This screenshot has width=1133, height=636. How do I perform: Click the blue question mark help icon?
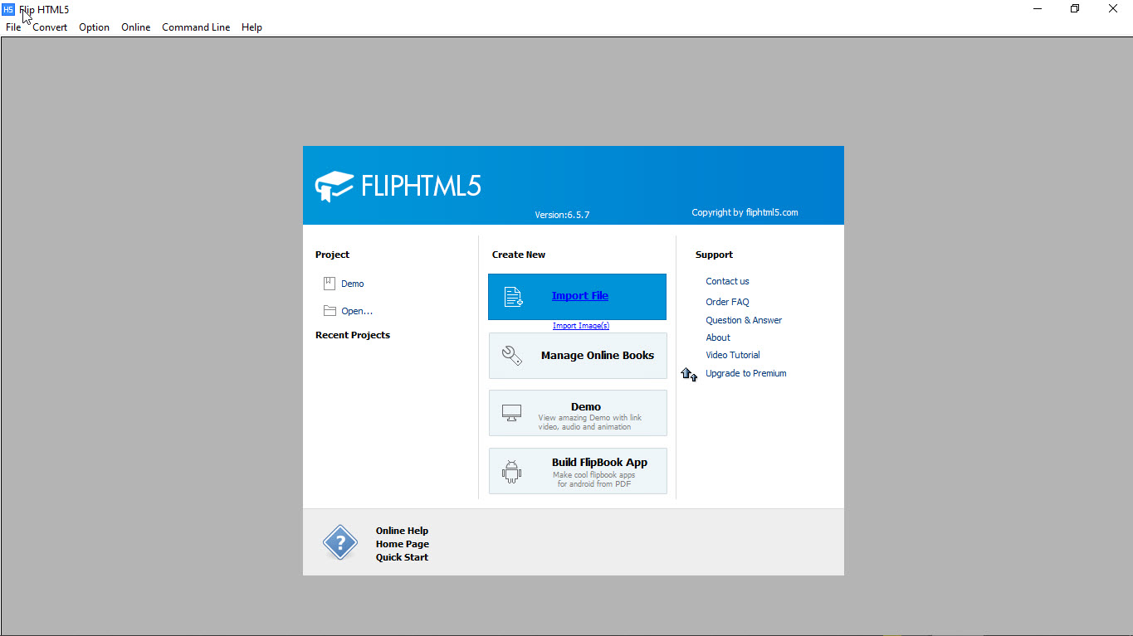(340, 543)
